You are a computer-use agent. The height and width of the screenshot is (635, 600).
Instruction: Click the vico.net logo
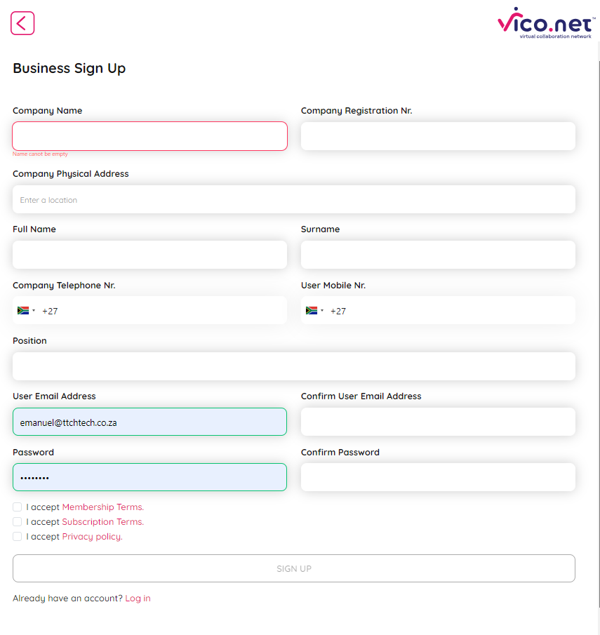coord(545,24)
